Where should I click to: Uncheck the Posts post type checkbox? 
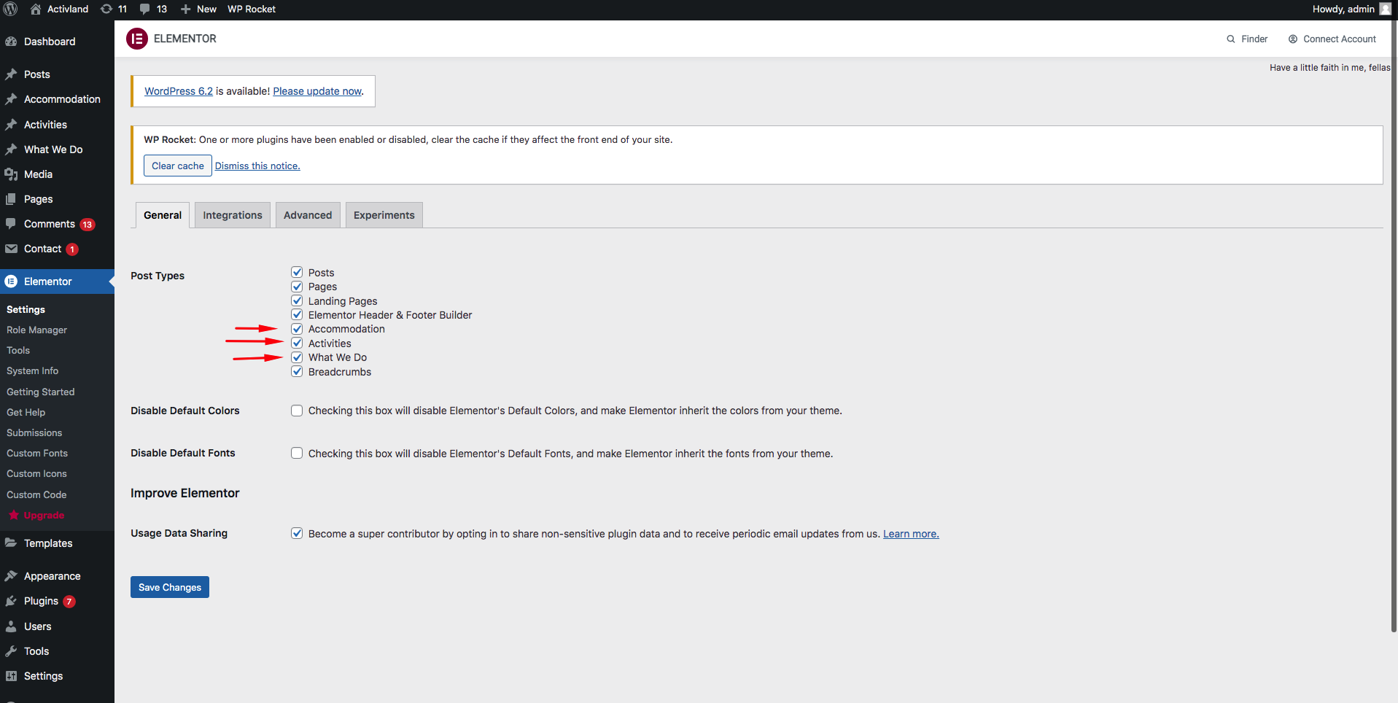297,272
